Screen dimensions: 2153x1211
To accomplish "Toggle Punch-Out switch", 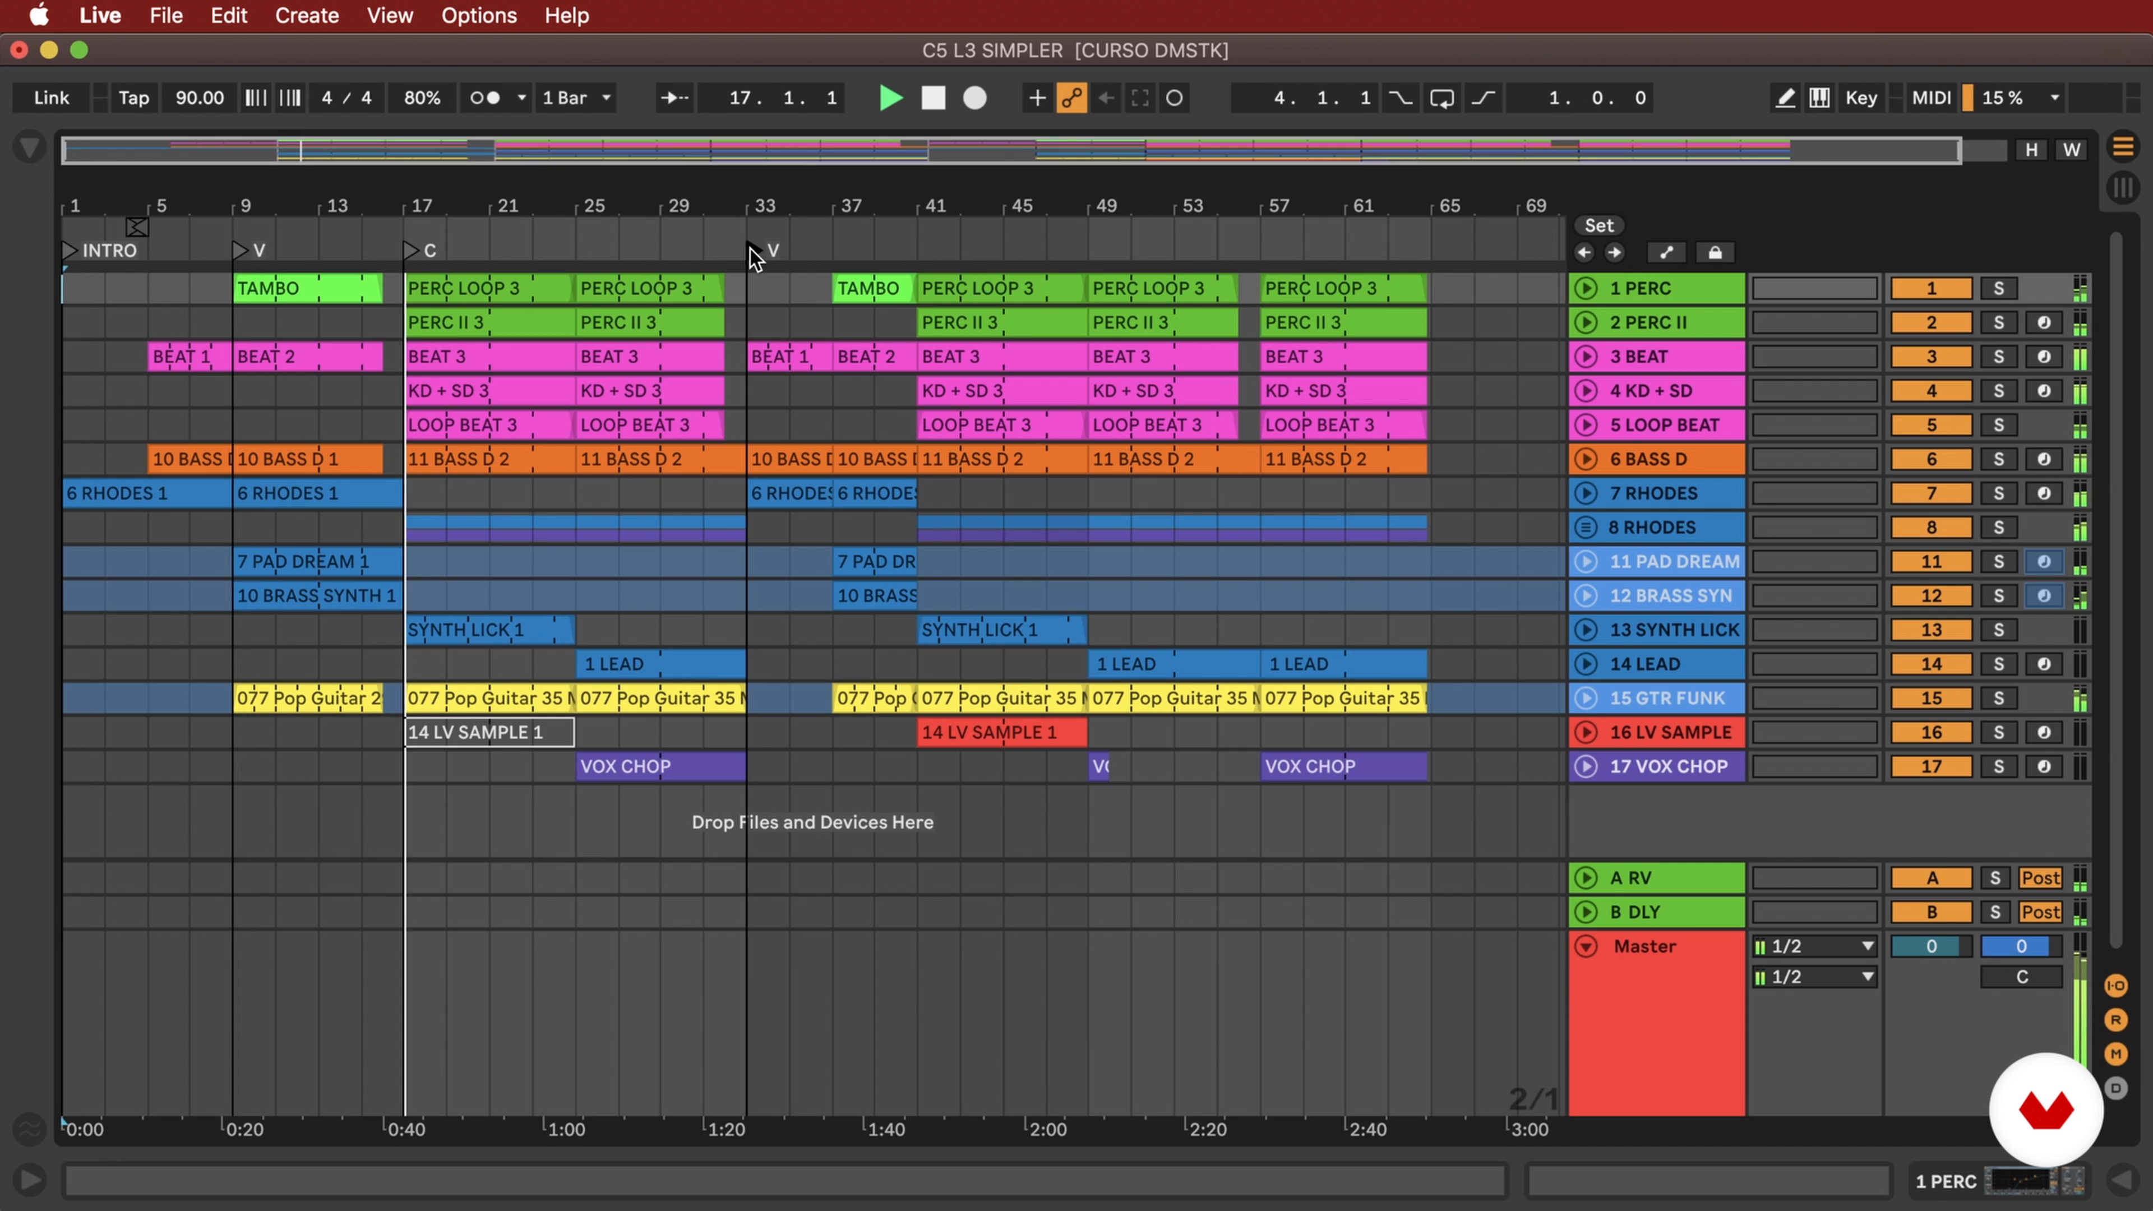I will click(x=1482, y=98).
